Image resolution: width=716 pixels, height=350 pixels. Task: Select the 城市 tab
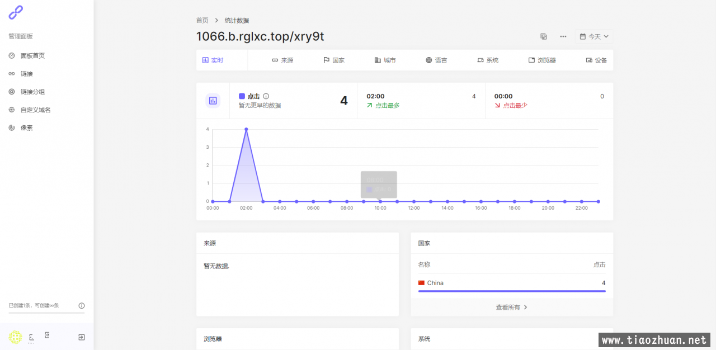coord(385,60)
